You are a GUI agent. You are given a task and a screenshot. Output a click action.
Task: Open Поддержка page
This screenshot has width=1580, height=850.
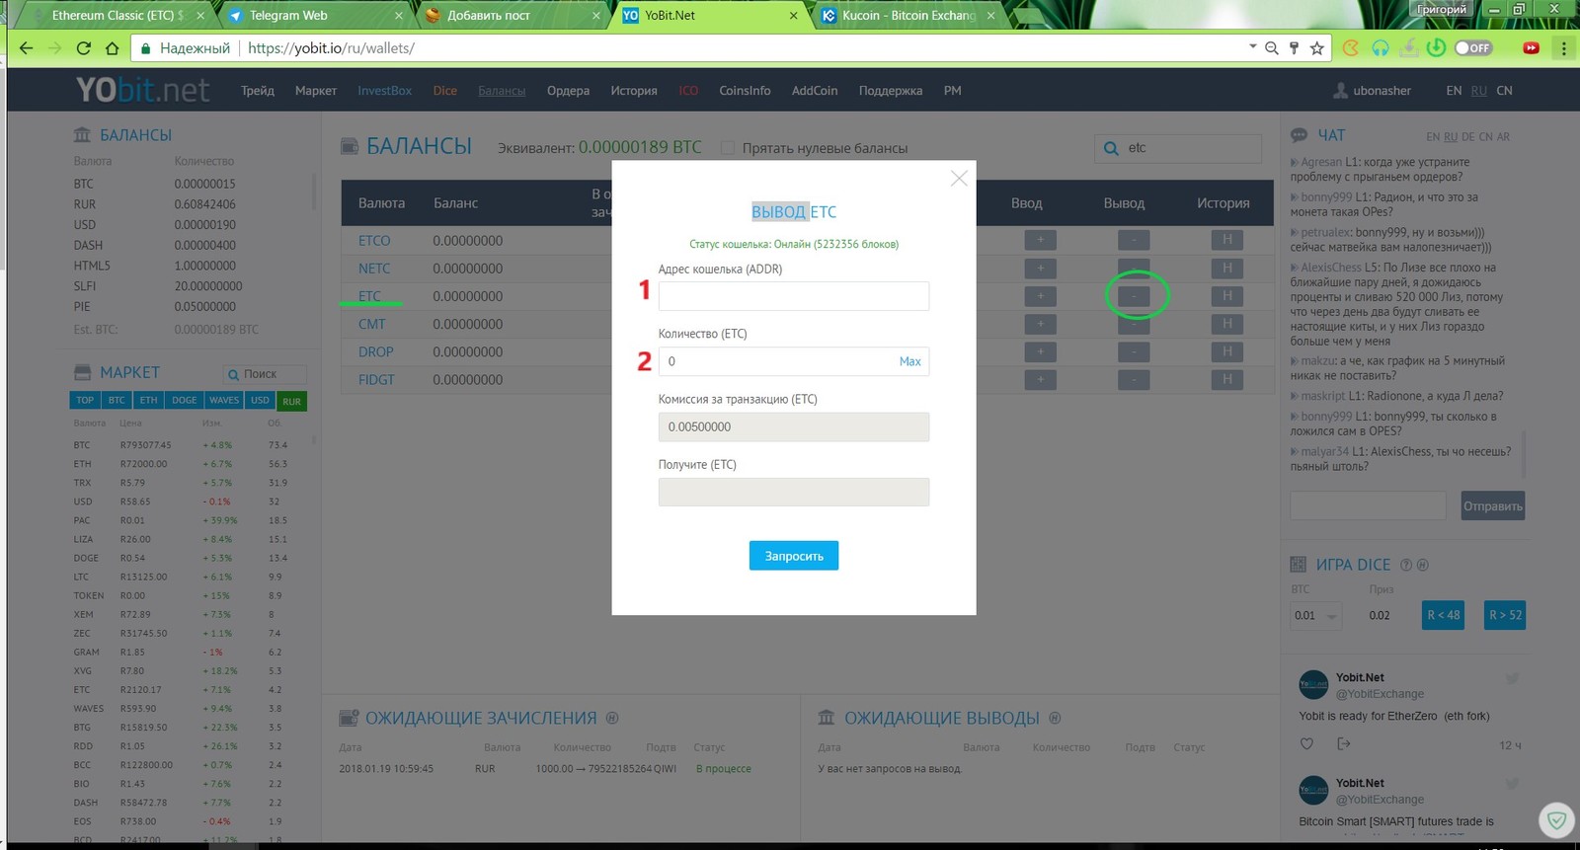(891, 90)
